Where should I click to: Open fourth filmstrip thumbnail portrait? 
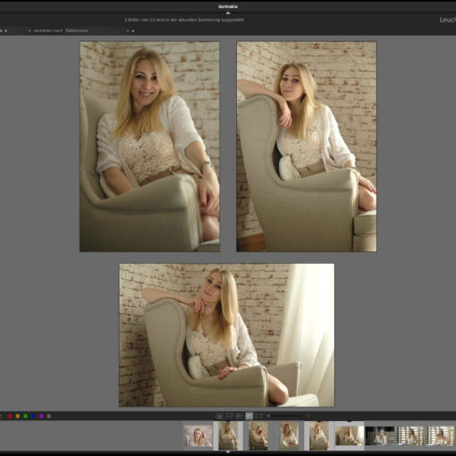pyautogui.click(x=289, y=435)
